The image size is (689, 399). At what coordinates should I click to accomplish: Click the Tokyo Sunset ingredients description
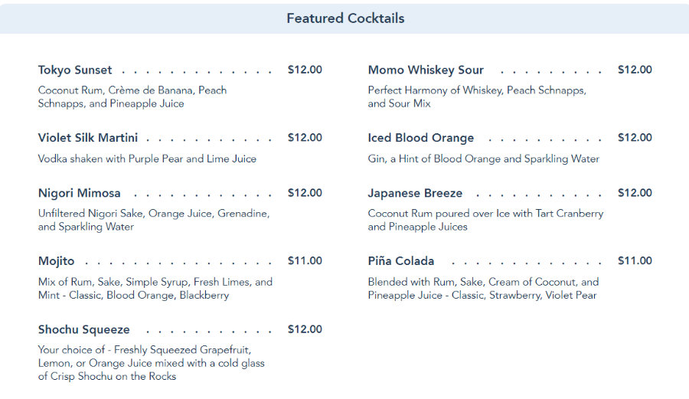coord(132,96)
